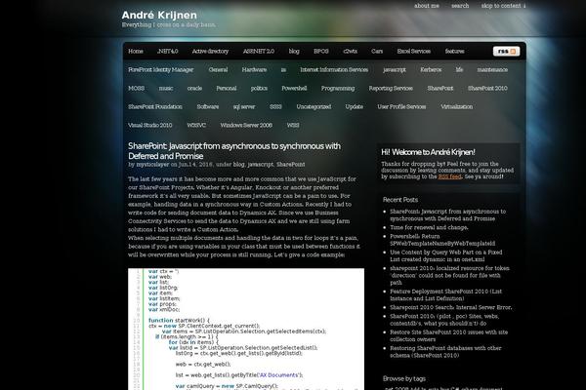Go to the Home menu item
586x390 pixels.
136,51
